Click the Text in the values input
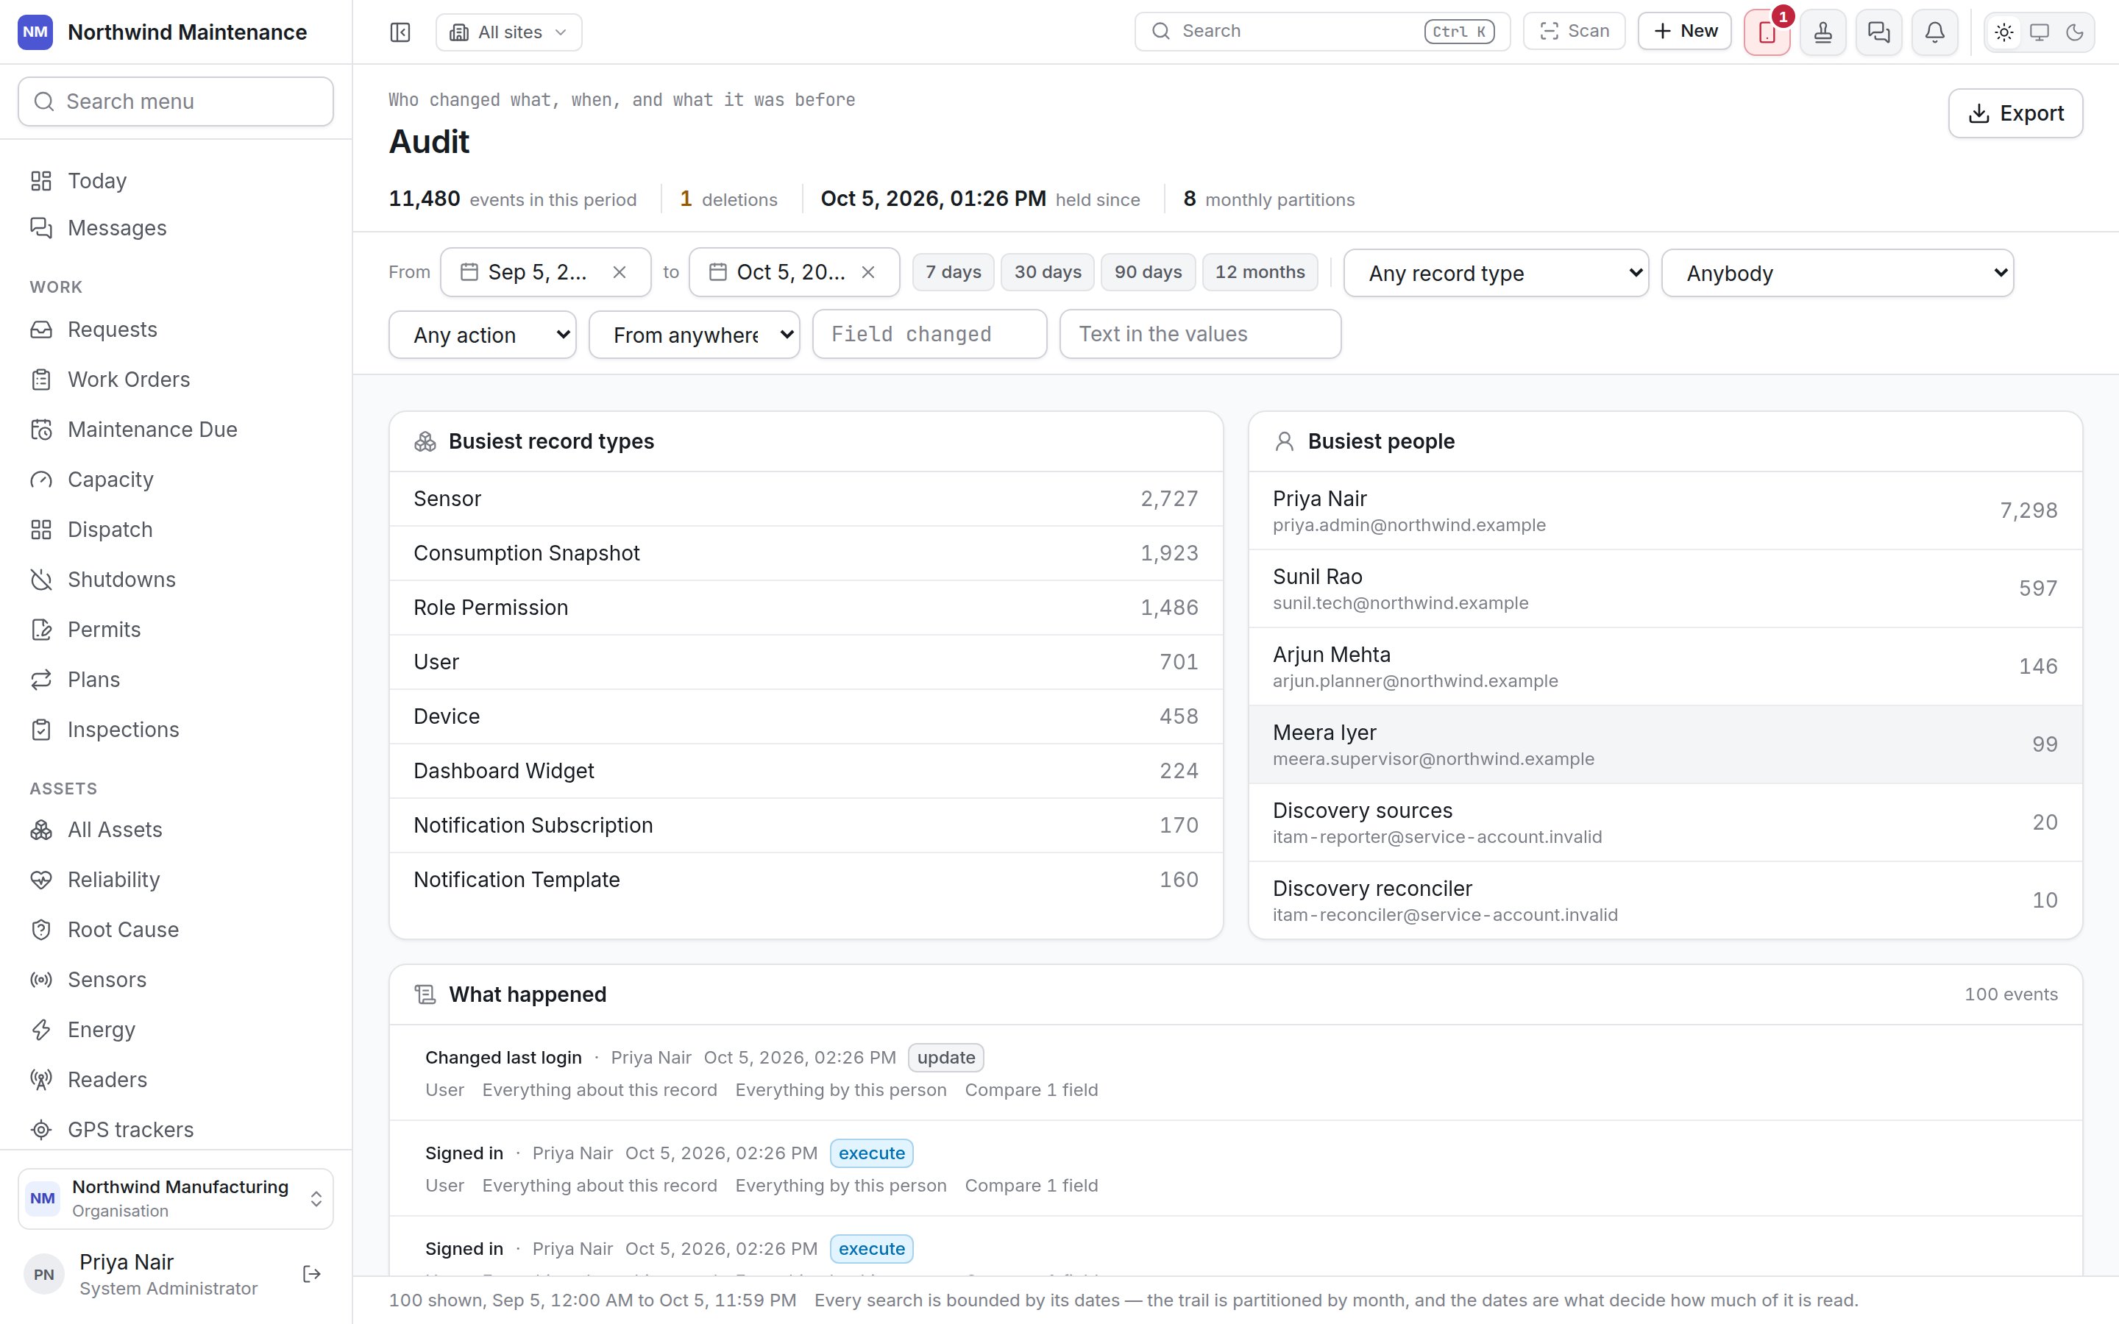Image resolution: width=2119 pixels, height=1324 pixels. (1199, 334)
